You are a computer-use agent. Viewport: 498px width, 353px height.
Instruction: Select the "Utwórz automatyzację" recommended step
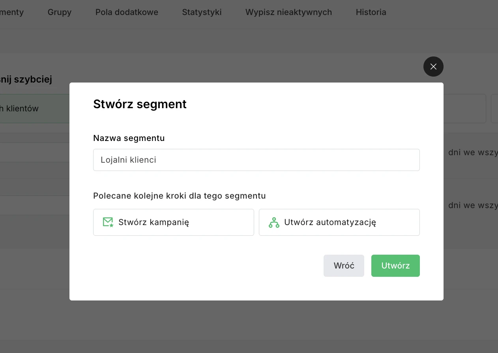[x=339, y=222]
